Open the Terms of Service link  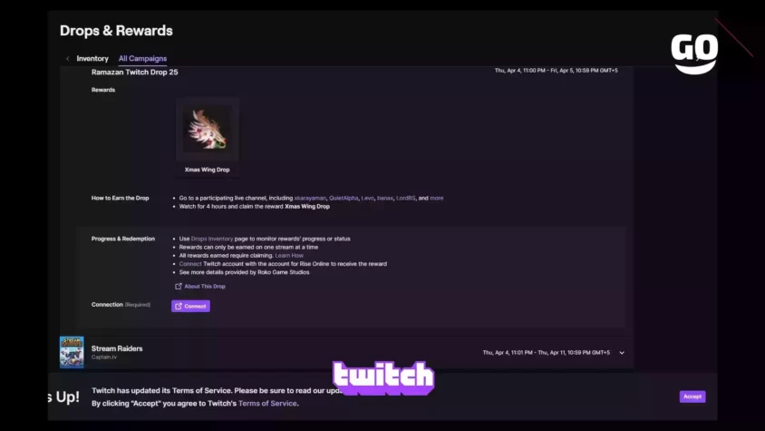click(x=267, y=403)
